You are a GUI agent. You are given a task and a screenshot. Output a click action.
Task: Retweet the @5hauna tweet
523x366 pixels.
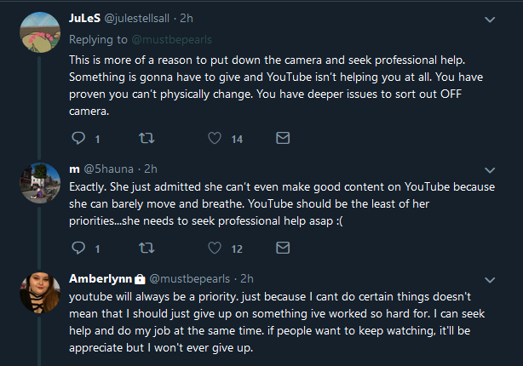147,248
